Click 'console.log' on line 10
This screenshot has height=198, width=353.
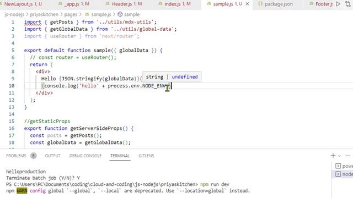pyautogui.click(x=60, y=86)
